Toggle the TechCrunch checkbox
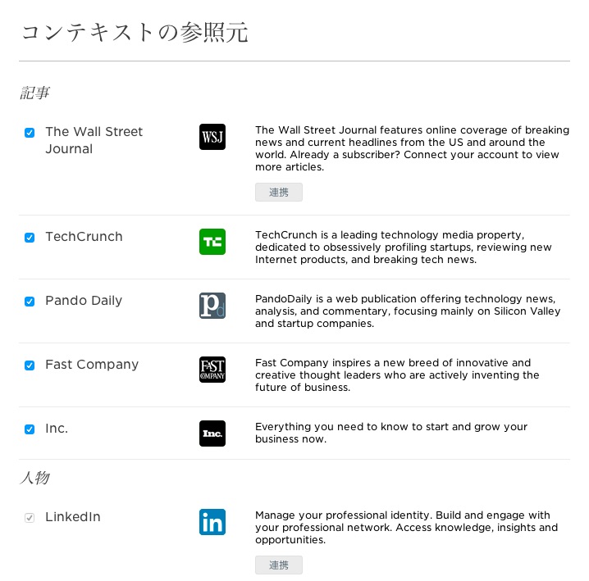 (30, 238)
